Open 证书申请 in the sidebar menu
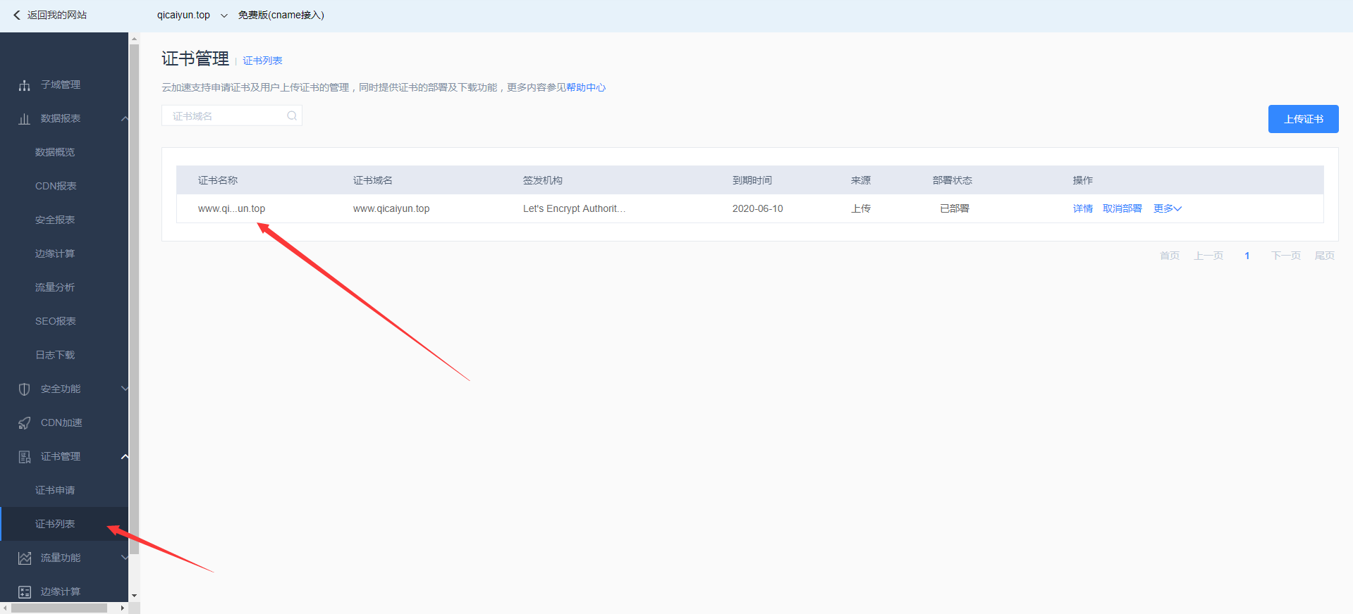The width and height of the screenshot is (1353, 614). point(55,490)
